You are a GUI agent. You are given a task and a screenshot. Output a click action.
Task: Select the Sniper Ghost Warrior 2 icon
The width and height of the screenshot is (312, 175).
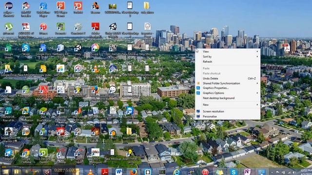pyautogui.click(x=9, y=135)
